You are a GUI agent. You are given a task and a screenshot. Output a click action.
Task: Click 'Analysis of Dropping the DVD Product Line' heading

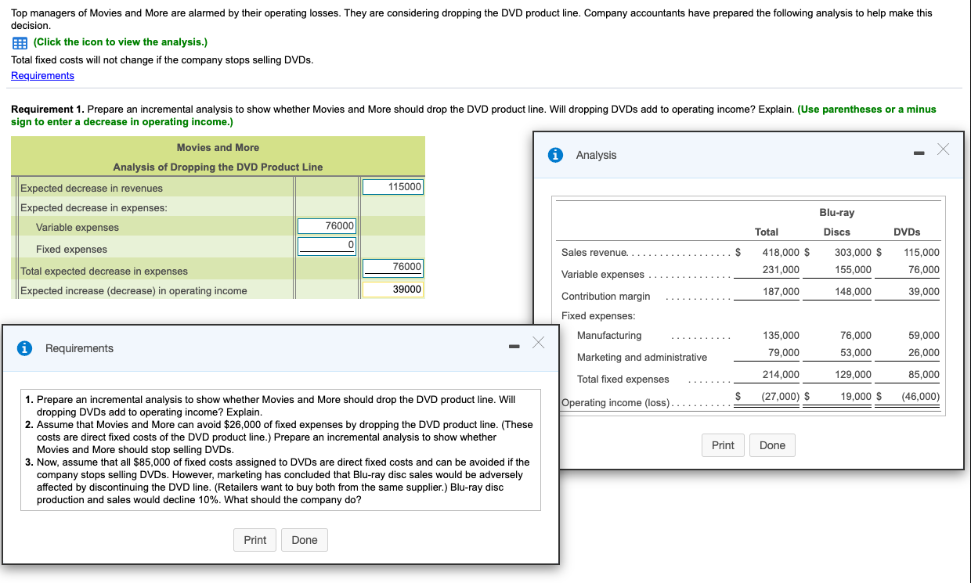click(218, 167)
